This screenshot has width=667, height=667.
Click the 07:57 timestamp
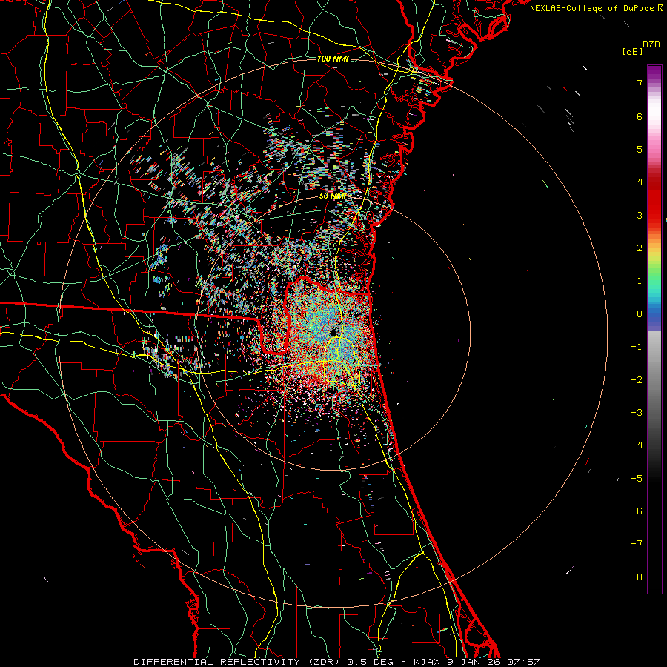(x=523, y=662)
